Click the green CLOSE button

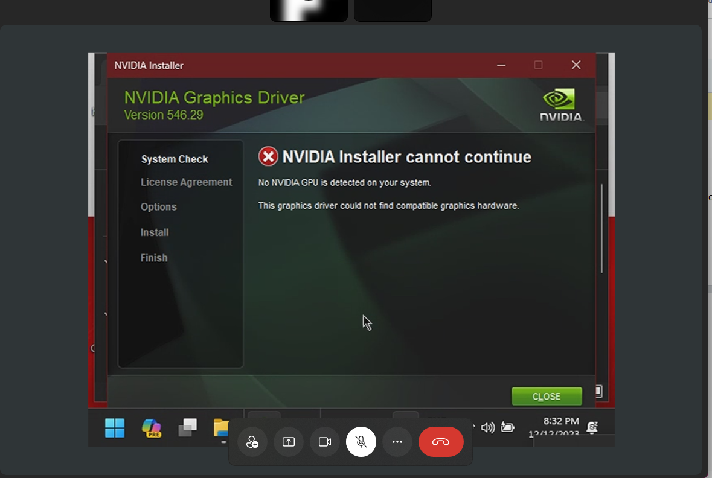click(547, 397)
